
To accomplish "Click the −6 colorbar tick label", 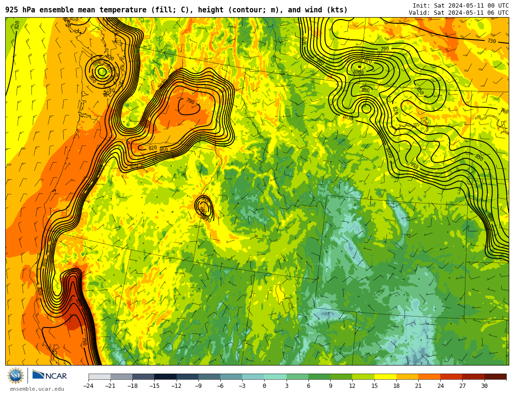I will click(220, 386).
